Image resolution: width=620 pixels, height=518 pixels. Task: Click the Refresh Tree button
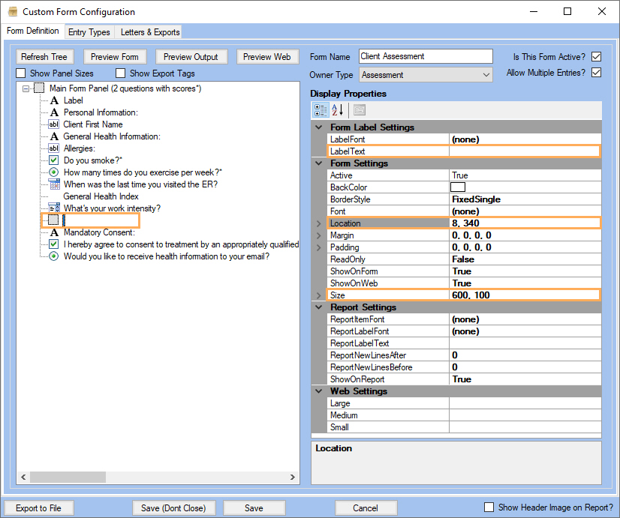[44, 57]
